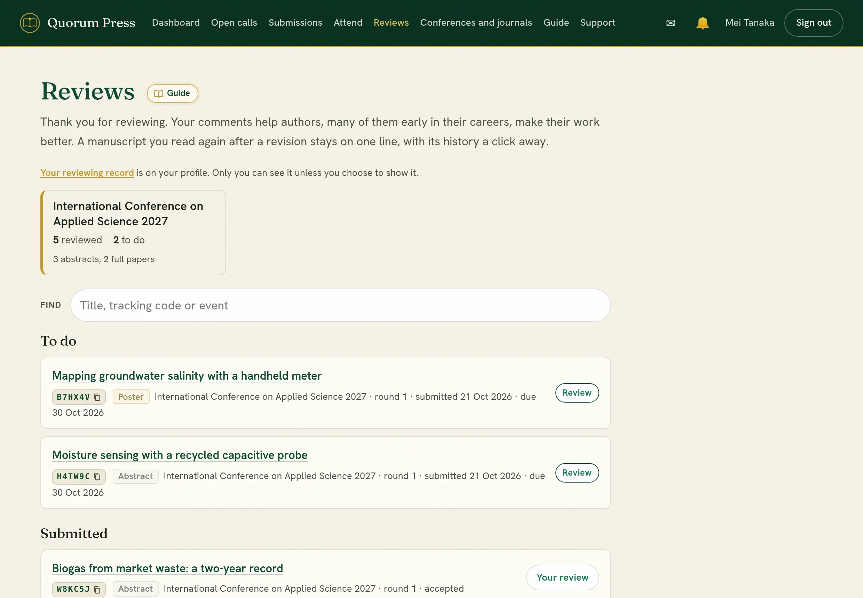The image size is (863, 598).
Task: Copy tracking code B7HX4V with the copy icon
Action: click(97, 397)
